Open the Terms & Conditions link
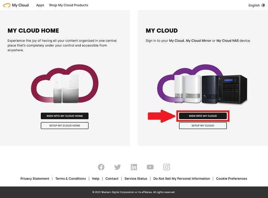This screenshot has width=268, height=198. (x=71, y=179)
